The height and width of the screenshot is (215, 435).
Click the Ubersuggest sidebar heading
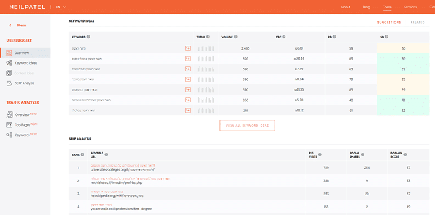[x=19, y=41]
